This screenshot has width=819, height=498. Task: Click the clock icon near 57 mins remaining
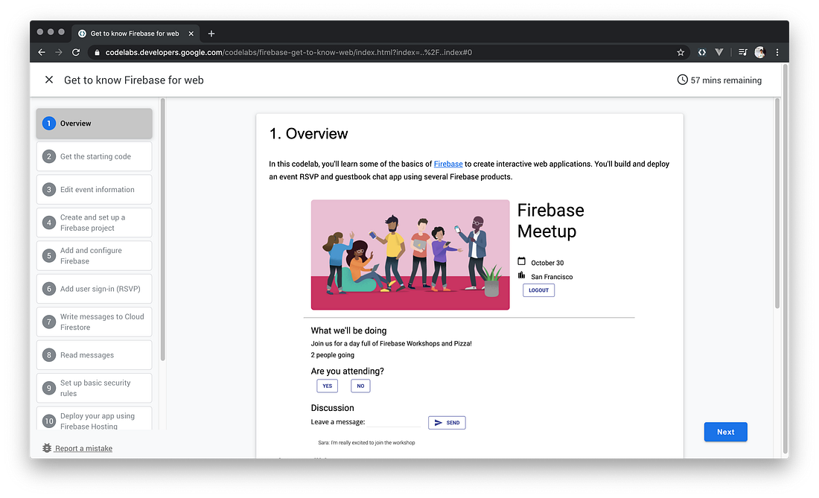point(681,80)
